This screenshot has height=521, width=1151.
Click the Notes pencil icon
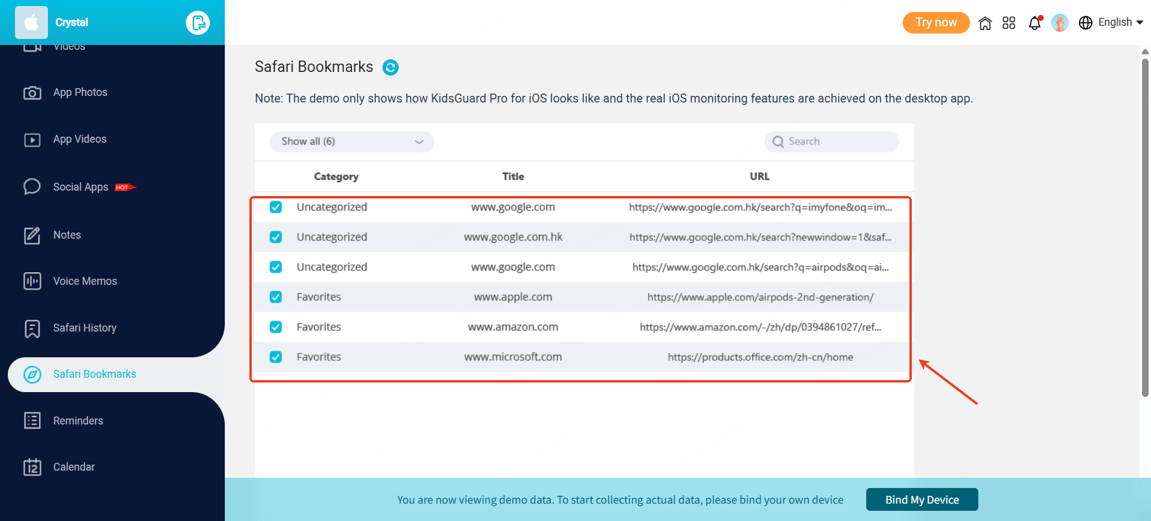(32, 235)
